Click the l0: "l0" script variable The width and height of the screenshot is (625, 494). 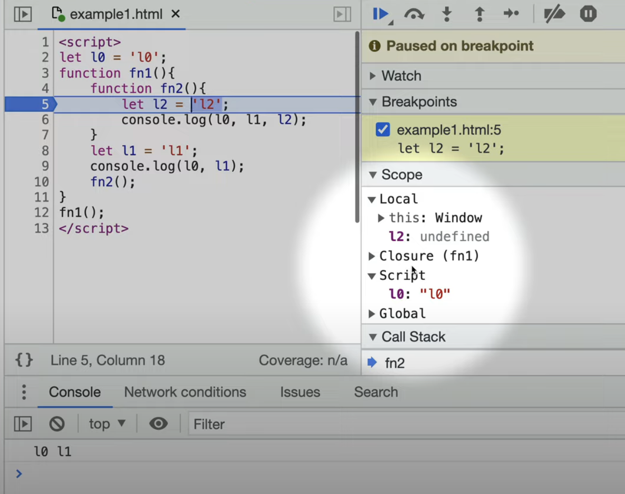420,294
